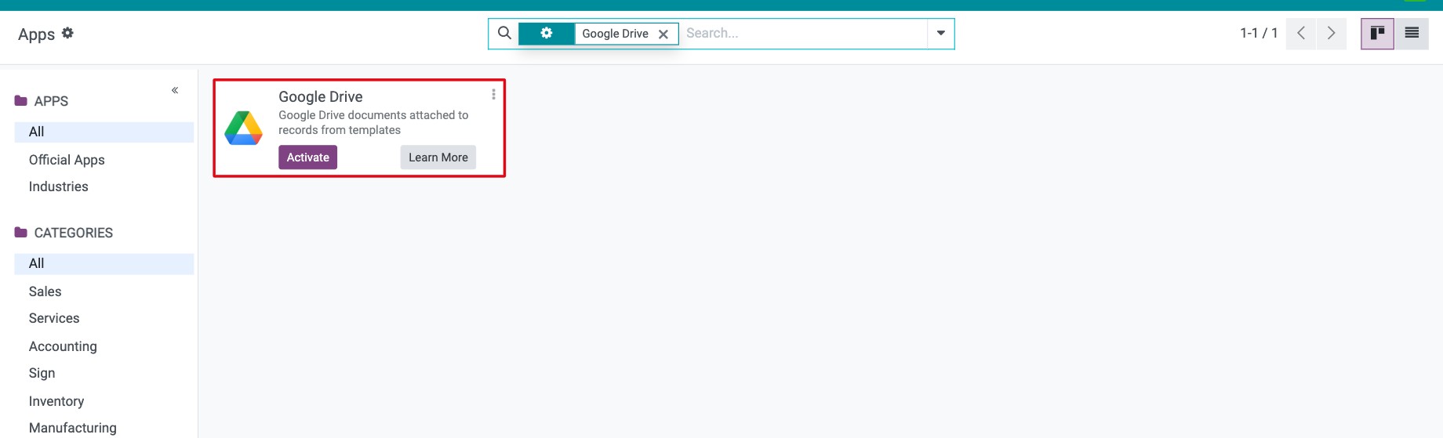Click the 1-1 / 1 pager counter
This screenshot has width=1443, height=438.
coord(1259,33)
